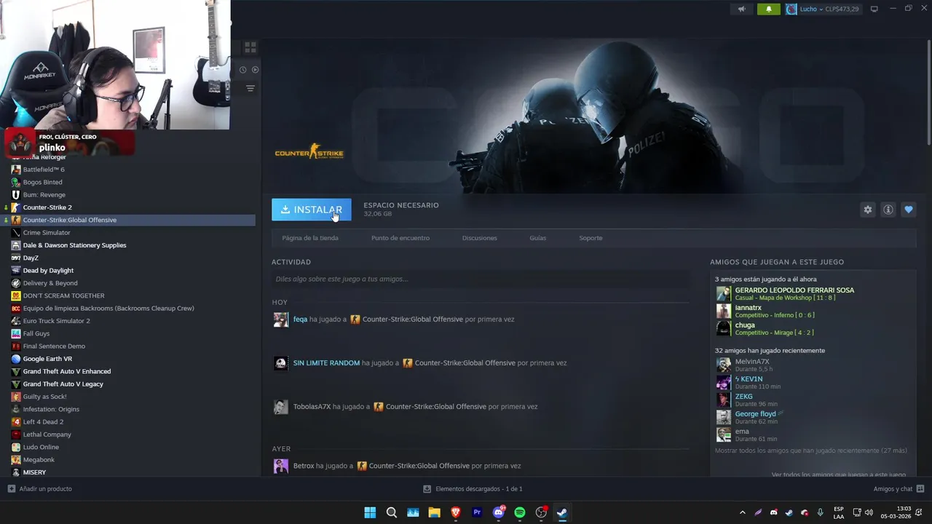Screen dimensions: 932x524
Task: Click the favorite heart icon
Action: [x=909, y=210]
